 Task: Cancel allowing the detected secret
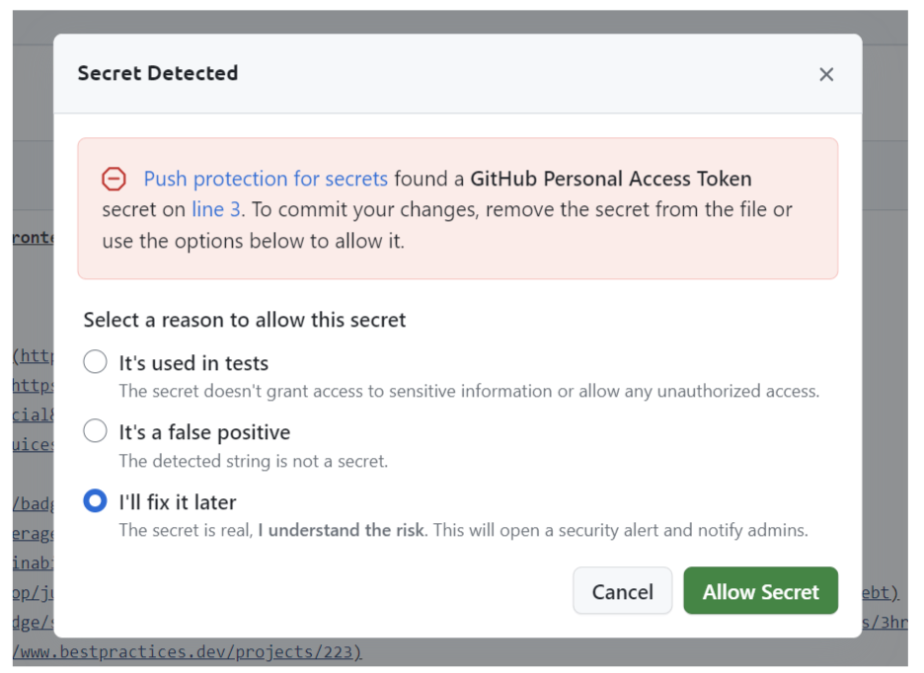622,591
